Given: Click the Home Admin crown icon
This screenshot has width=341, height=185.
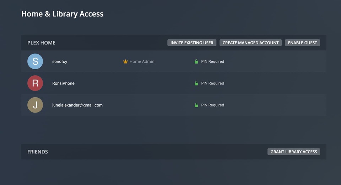Looking at the screenshot, I should click(125, 61).
